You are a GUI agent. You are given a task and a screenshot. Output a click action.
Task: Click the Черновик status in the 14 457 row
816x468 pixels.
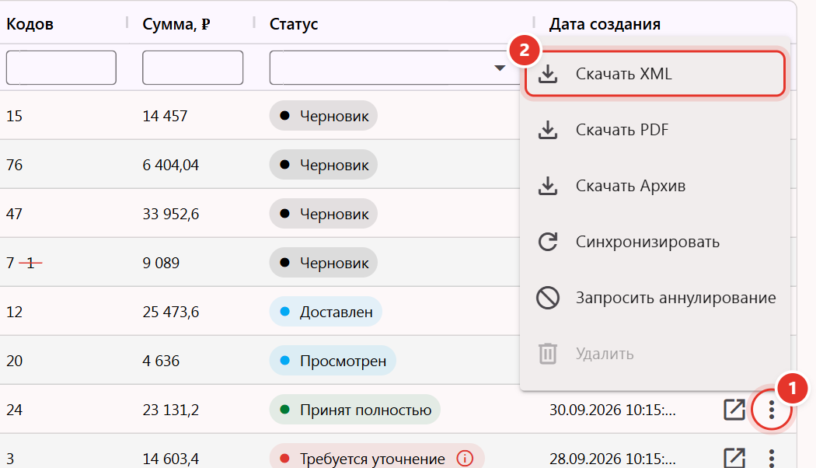coord(323,116)
